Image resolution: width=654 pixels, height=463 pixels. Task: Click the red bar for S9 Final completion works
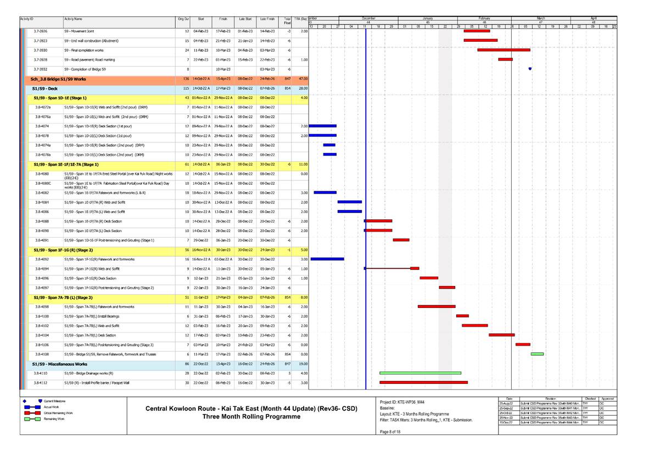point(502,49)
